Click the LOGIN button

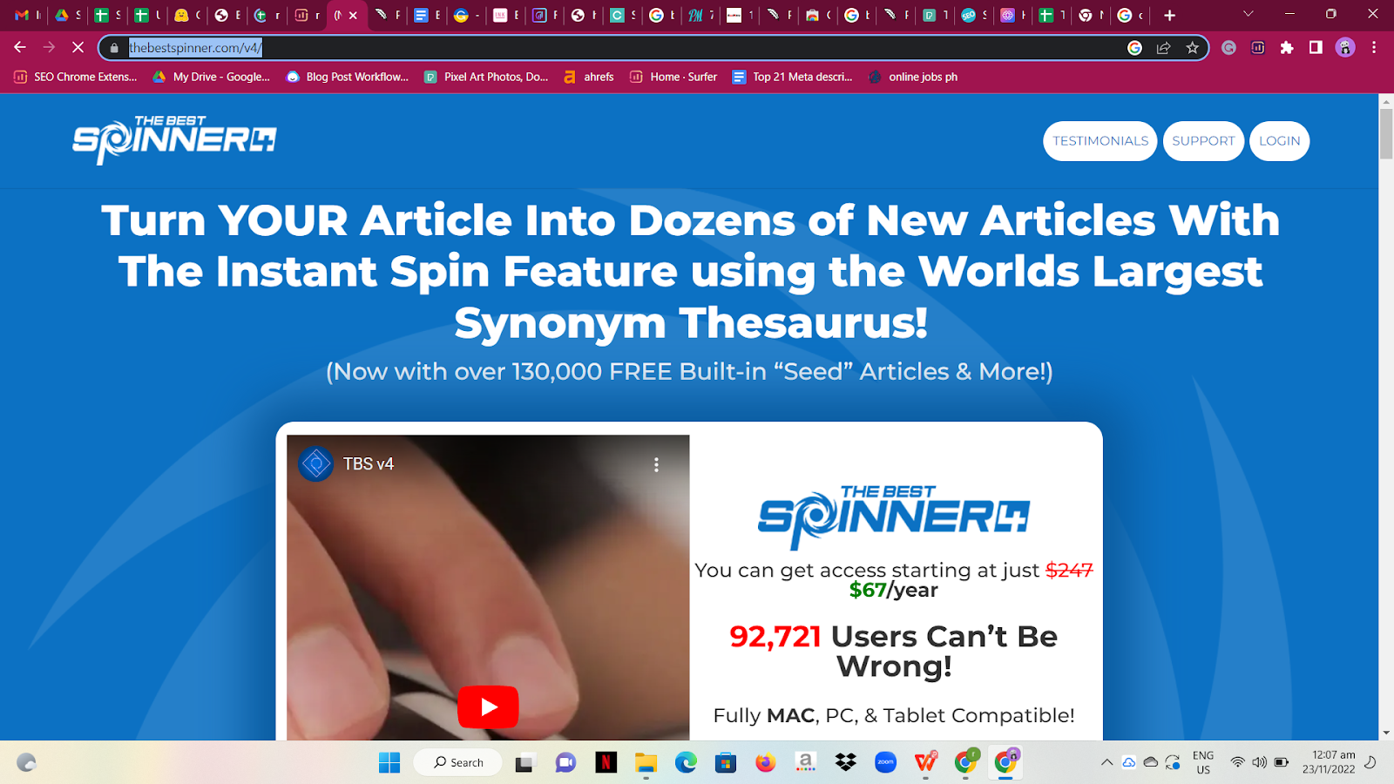[x=1279, y=141]
